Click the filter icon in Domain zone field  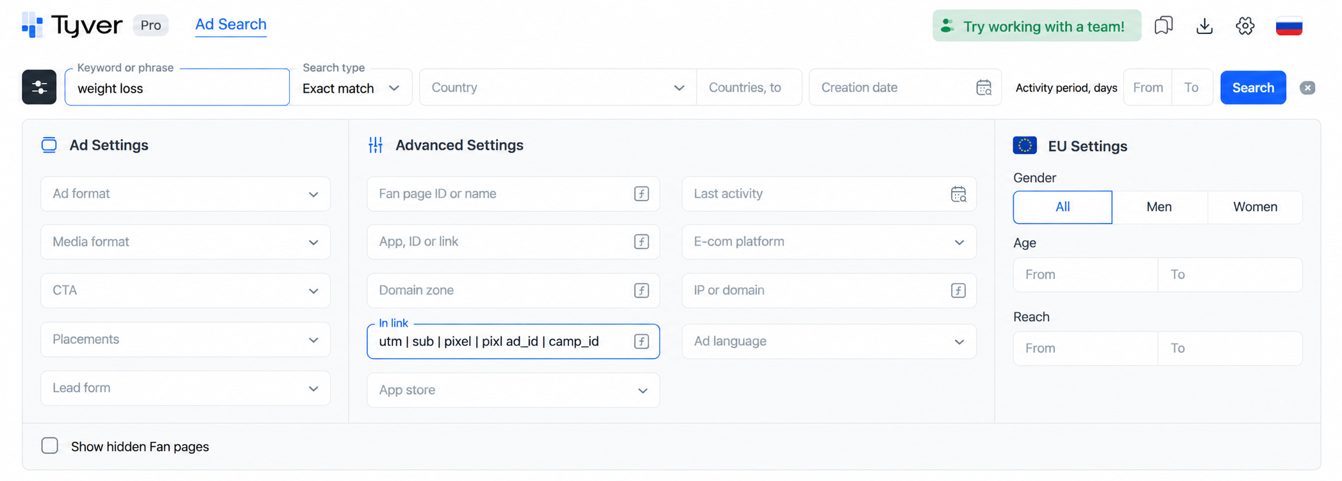[642, 291]
